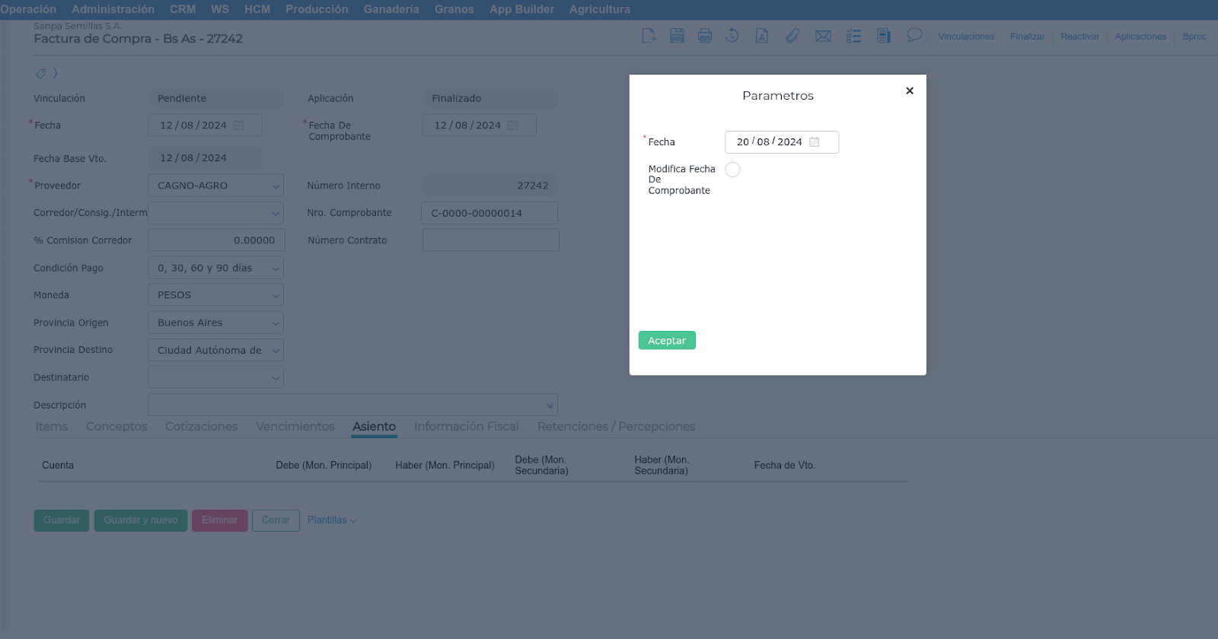Open the comments speech bubble icon
The image size is (1218, 639).
914,35
